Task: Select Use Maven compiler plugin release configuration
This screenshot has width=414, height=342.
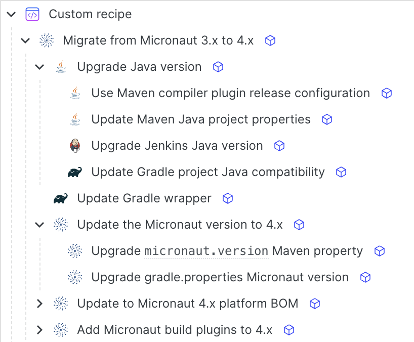Action: click(230, 93)
